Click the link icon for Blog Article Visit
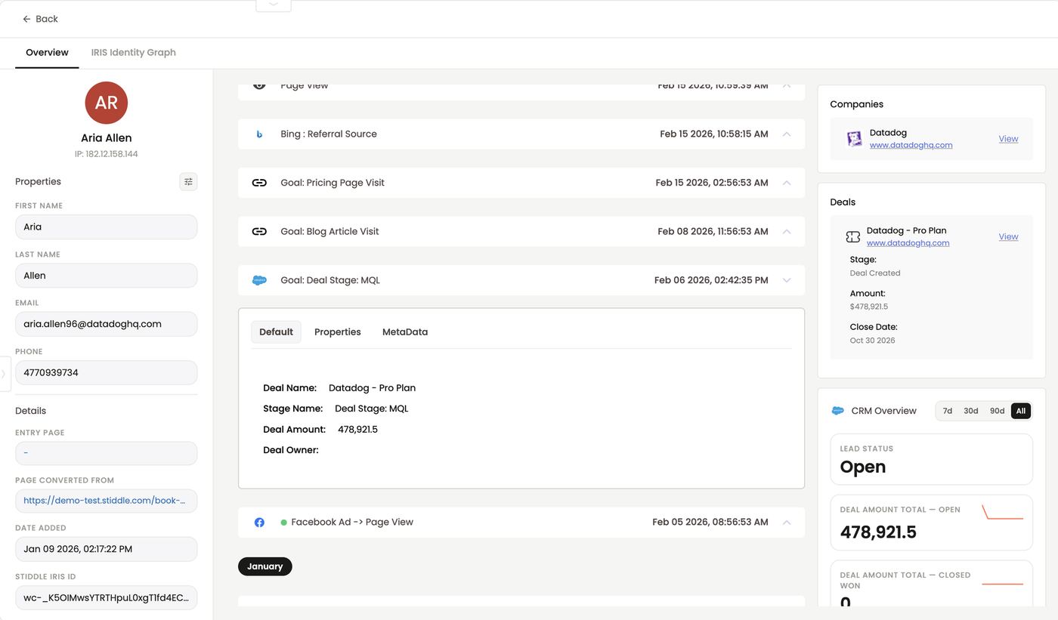The height and width of the screenshot is (620, 1058). pyautogui.click(x=259, y=231)
